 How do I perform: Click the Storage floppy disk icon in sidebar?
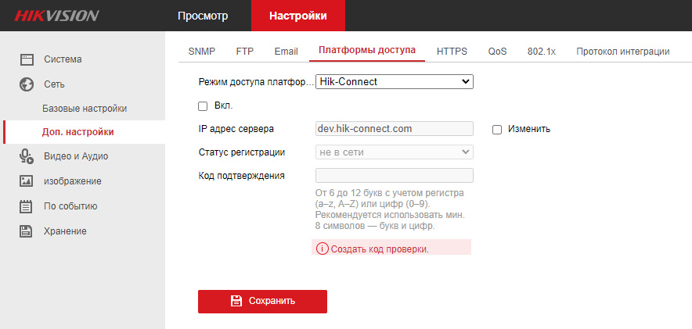pos(27,231)
